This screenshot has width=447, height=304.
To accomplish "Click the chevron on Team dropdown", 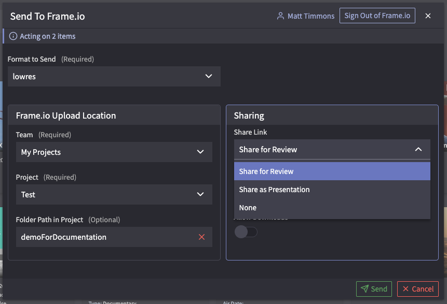I will point(200,152).
